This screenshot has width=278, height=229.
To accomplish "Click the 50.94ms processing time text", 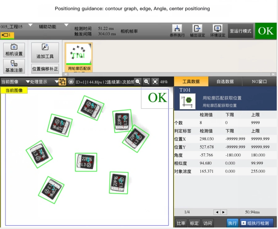I will [252, 212].
